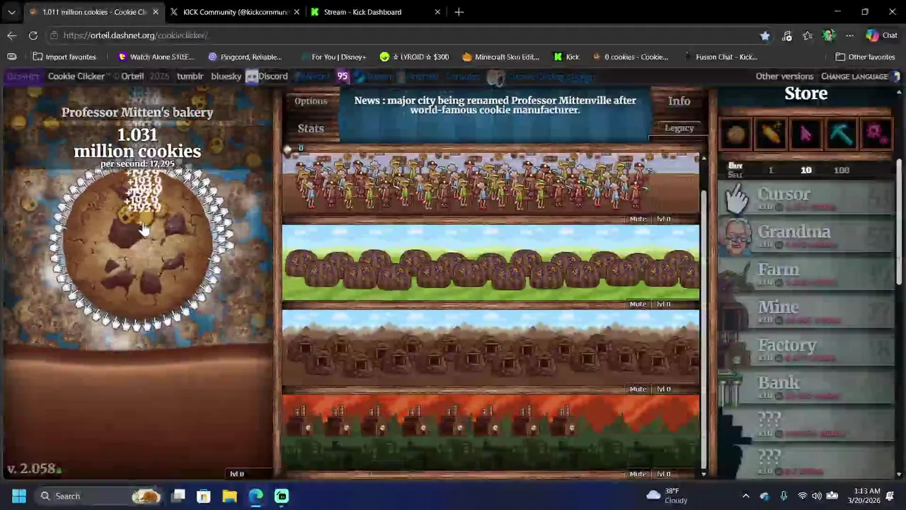Purchase Factory building in Store
This screenshot has height=510, width=906.
pyautogui.click(x=806, y=350)
